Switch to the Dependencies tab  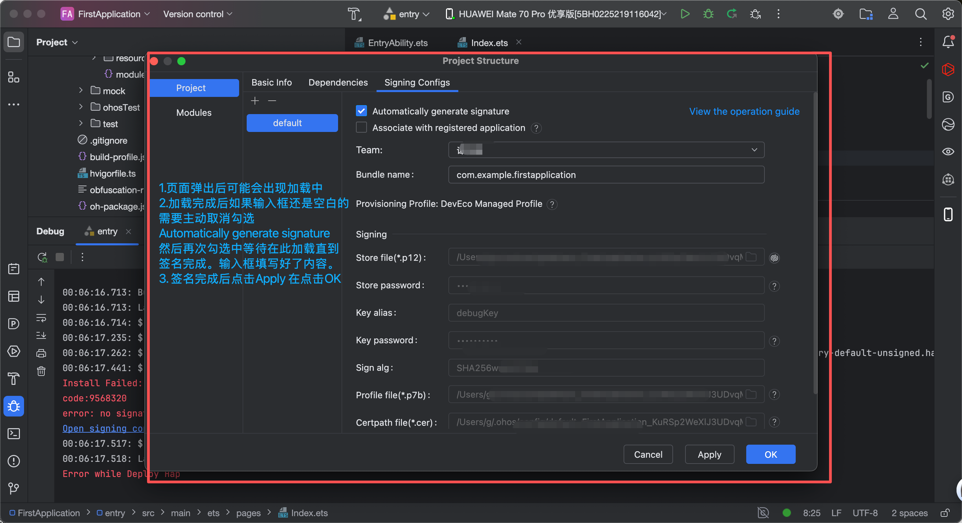(338, 82)
